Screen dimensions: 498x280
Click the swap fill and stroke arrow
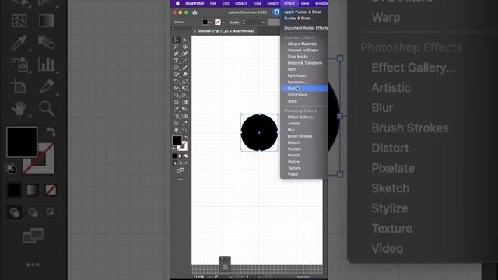pos(186,138)
